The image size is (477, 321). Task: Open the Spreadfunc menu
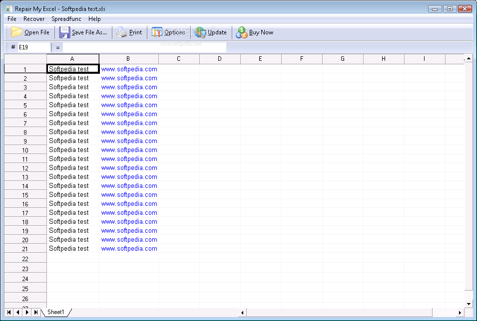[66, 19]
